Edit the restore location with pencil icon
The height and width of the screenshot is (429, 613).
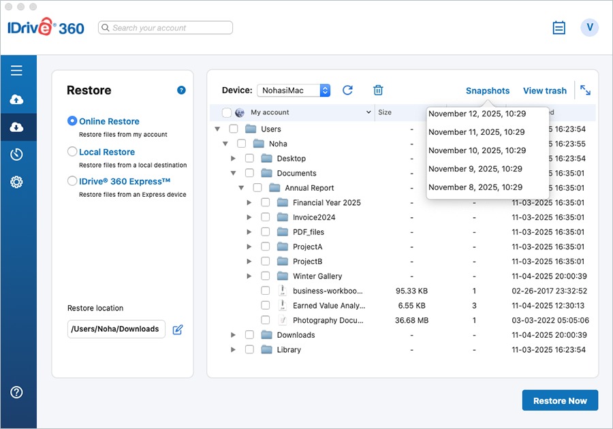click(x=178, y=330)
